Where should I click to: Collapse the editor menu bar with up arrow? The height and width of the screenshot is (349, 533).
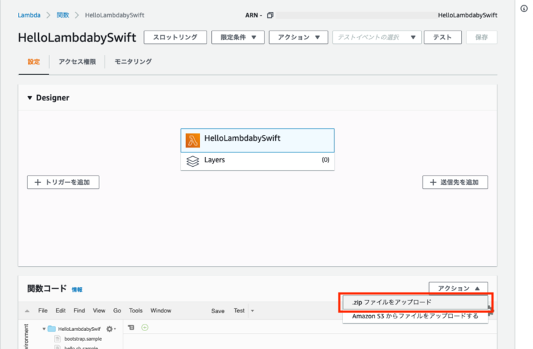[x=27, y=310]
